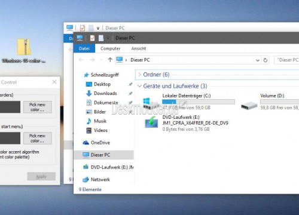Click the start menu dark color swatch

[x=10, y=138]
